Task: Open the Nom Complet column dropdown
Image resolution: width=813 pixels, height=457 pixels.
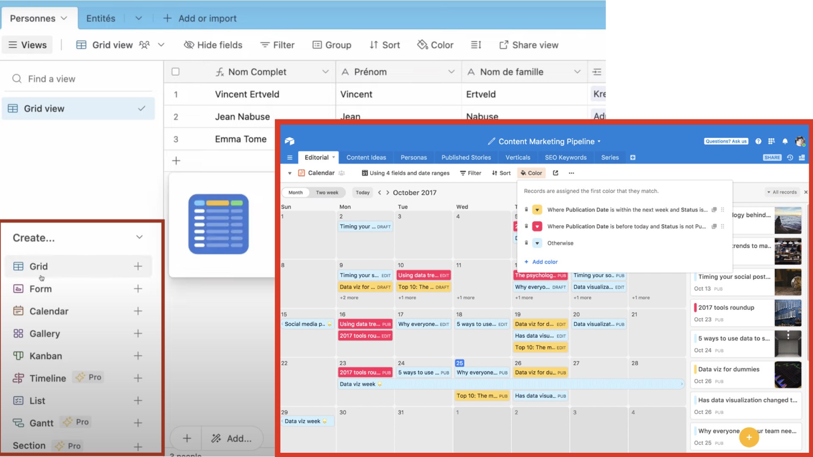Action: tap(325, 72)
